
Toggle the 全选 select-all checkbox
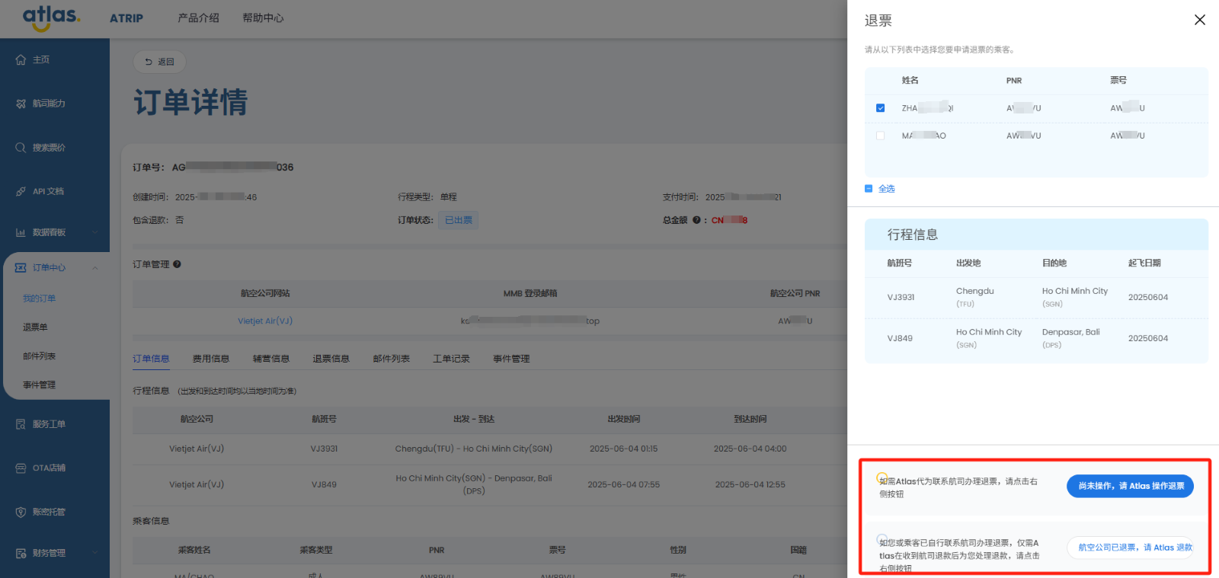click(869, 189)
